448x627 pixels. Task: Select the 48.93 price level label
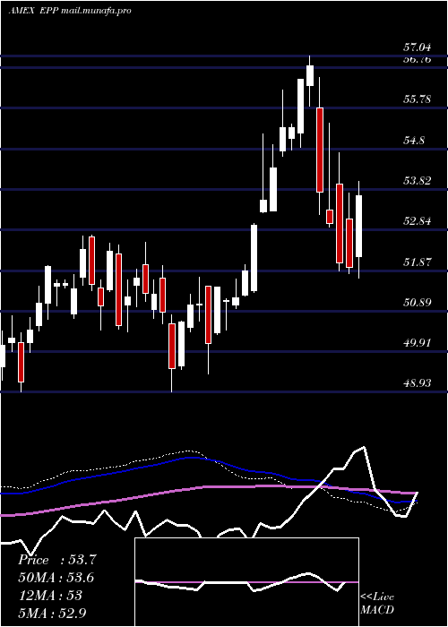pos(418,383)
